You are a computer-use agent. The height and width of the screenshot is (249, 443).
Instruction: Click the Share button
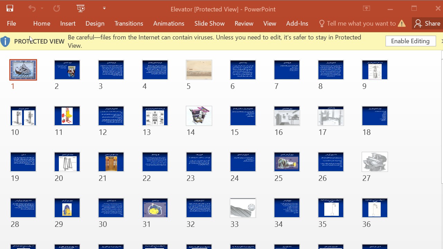(x=427, y=24)
